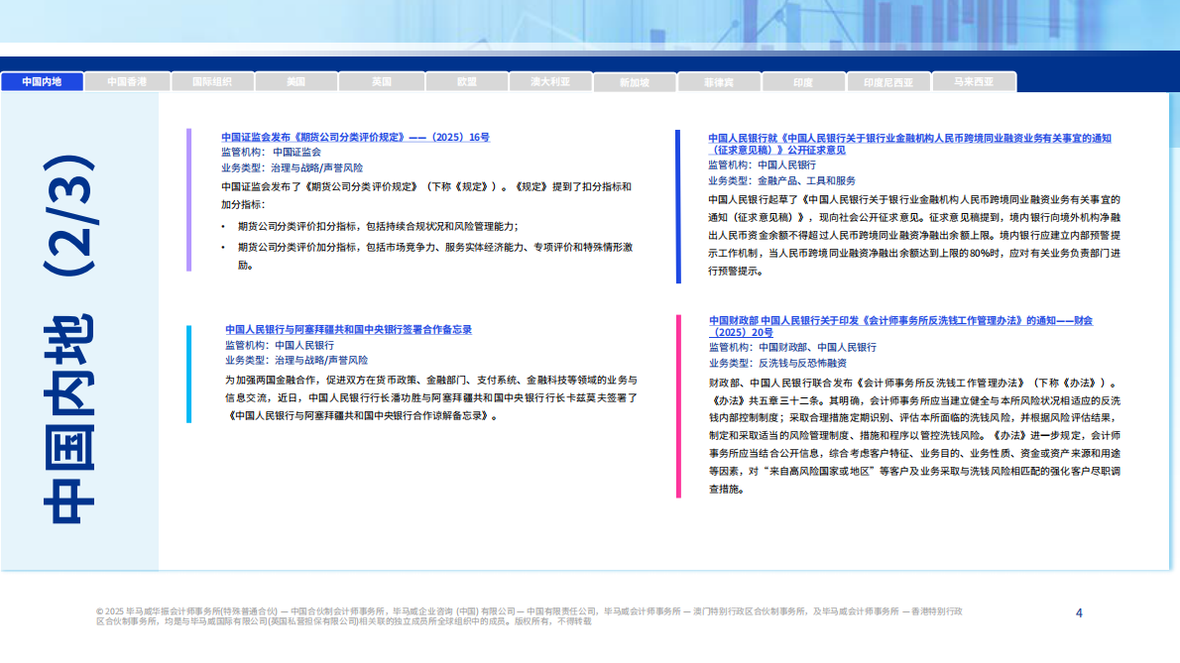The image size is (1180, 663).
Task: Go to the 美国 tab
Action: 295,82
